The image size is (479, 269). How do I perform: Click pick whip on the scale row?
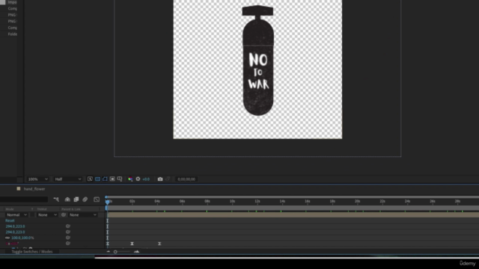coord(68,238)
